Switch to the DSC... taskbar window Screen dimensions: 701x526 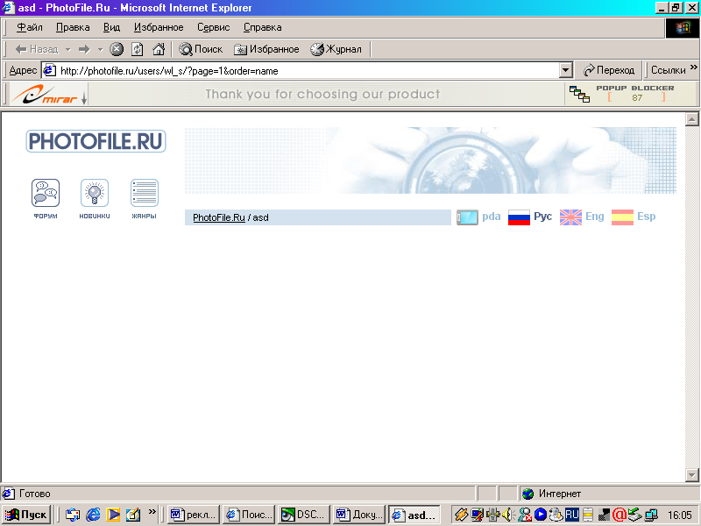click(x=304, y=515)
